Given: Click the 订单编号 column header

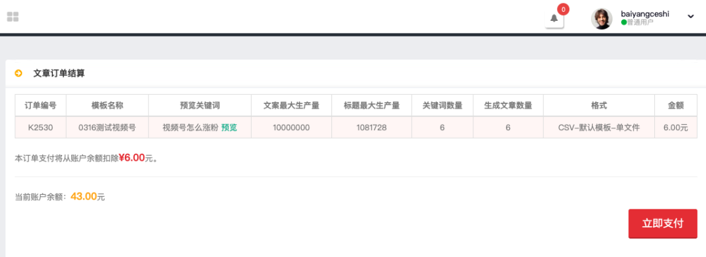Looking at the screenshot, I should coord(41,106).
